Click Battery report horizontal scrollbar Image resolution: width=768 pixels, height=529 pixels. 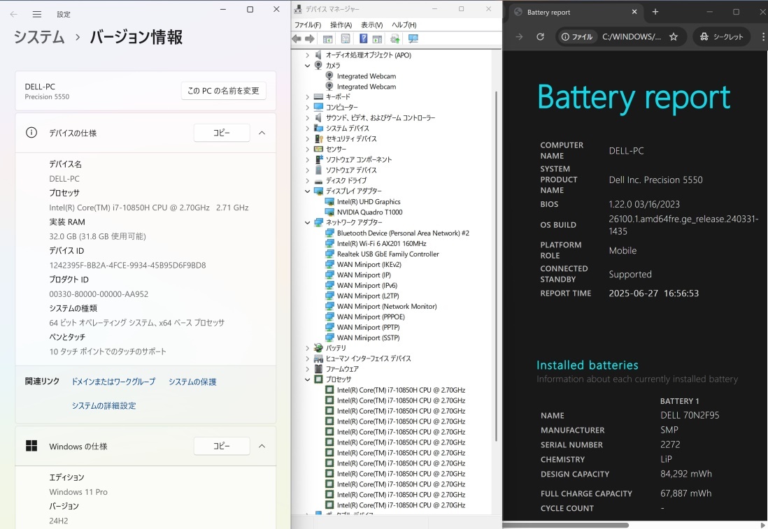pos(566,525)
